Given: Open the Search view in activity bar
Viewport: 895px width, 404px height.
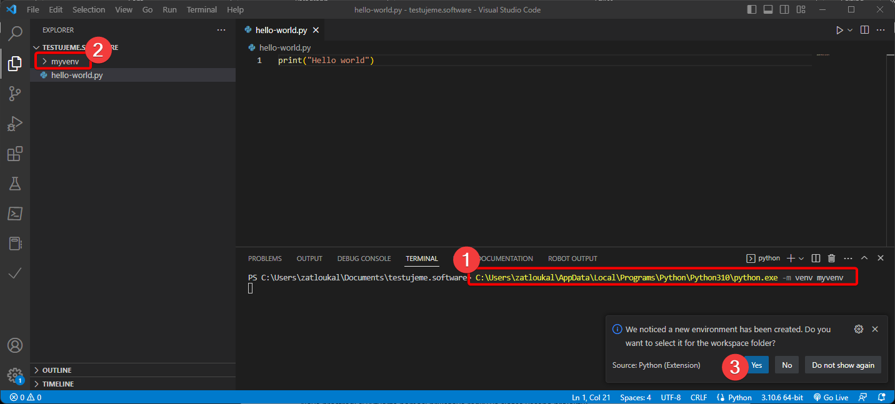Looking at the screenshot, I should pyautogui.click(x=15, y=33).
